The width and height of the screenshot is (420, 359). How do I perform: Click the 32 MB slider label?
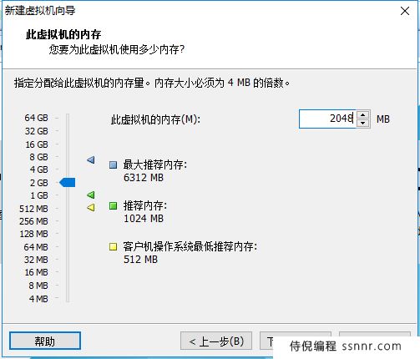(x=36, y=260)
